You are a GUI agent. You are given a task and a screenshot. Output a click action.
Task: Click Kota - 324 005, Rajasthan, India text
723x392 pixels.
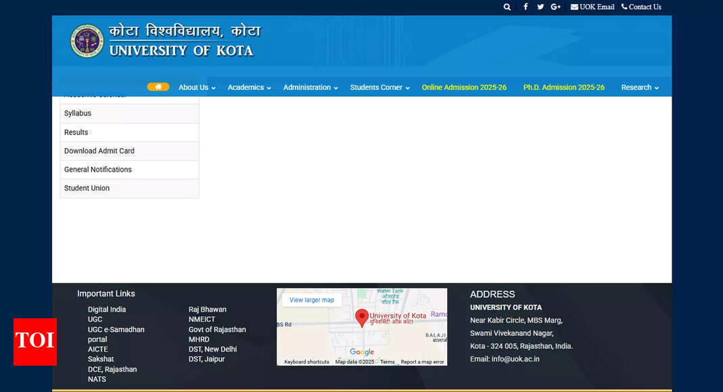tap(521, 346)
